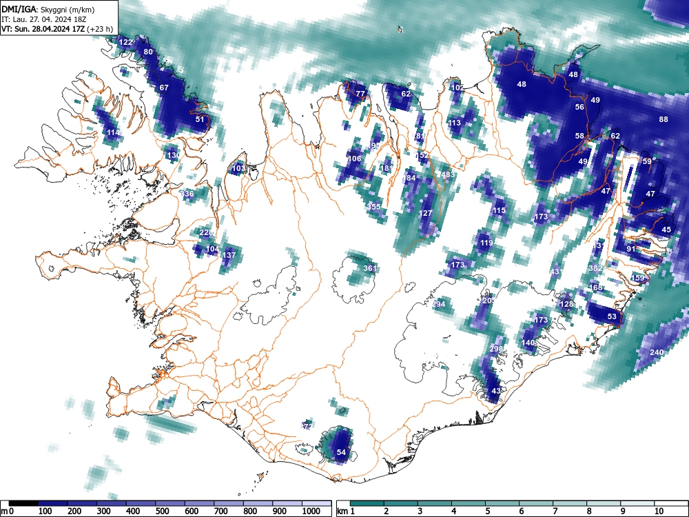Click the map value 91

[631, 249]
